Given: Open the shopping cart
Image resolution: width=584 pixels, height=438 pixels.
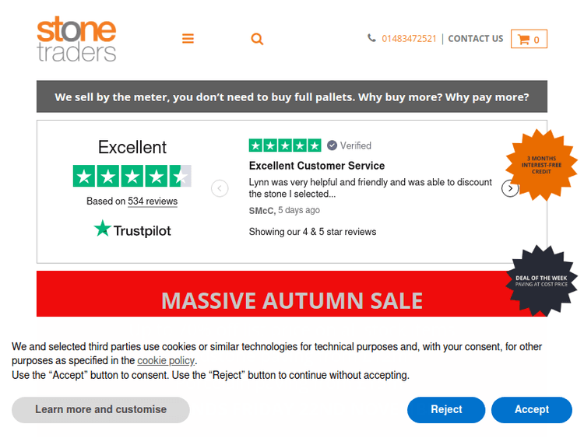Looking at the screenshot, I should tap(529, 39).
